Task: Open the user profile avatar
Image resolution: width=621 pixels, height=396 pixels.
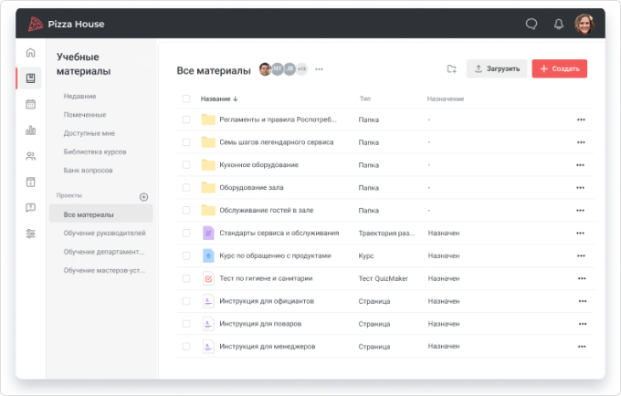Action: pyautogui.click(x=584, y=24)
